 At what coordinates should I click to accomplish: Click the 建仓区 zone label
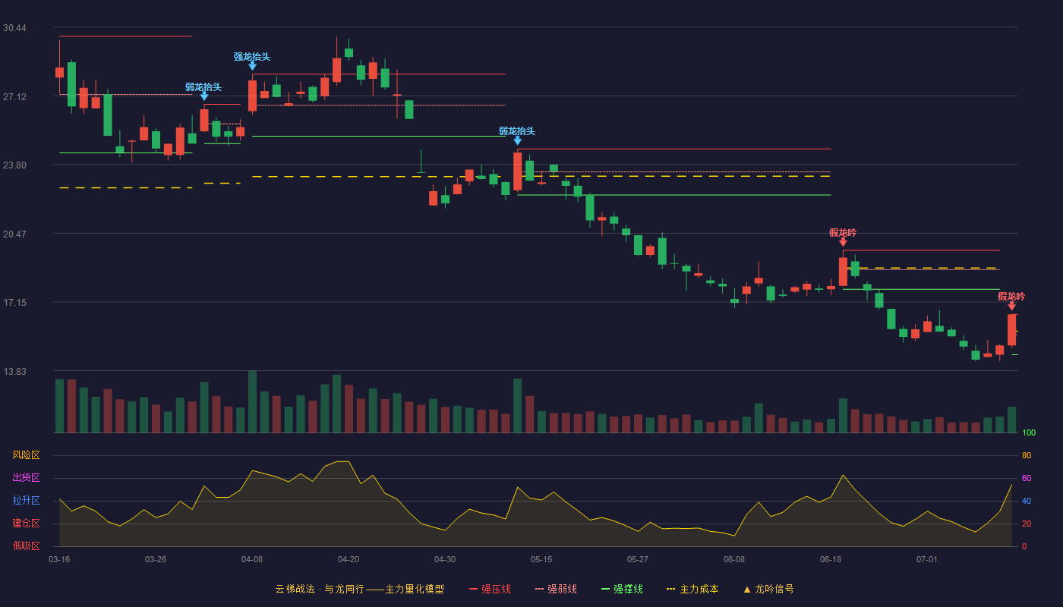point(26,524)
